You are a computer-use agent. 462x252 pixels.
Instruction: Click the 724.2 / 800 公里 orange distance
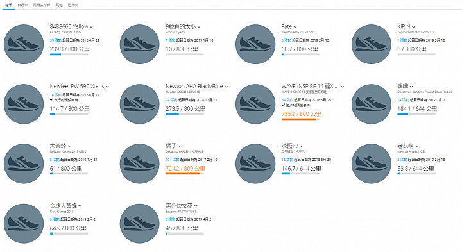(185, 169)
